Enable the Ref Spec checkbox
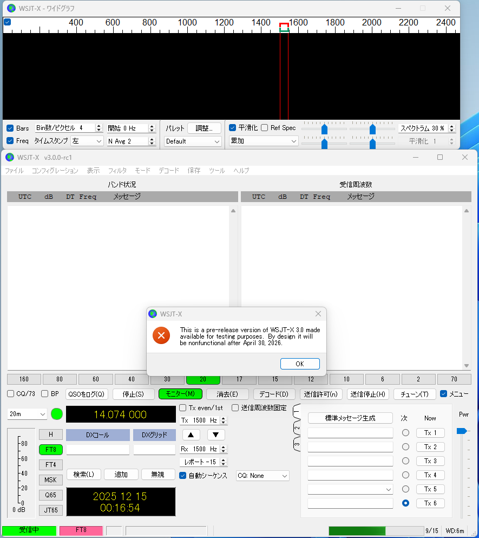 (x=264, y=128)
